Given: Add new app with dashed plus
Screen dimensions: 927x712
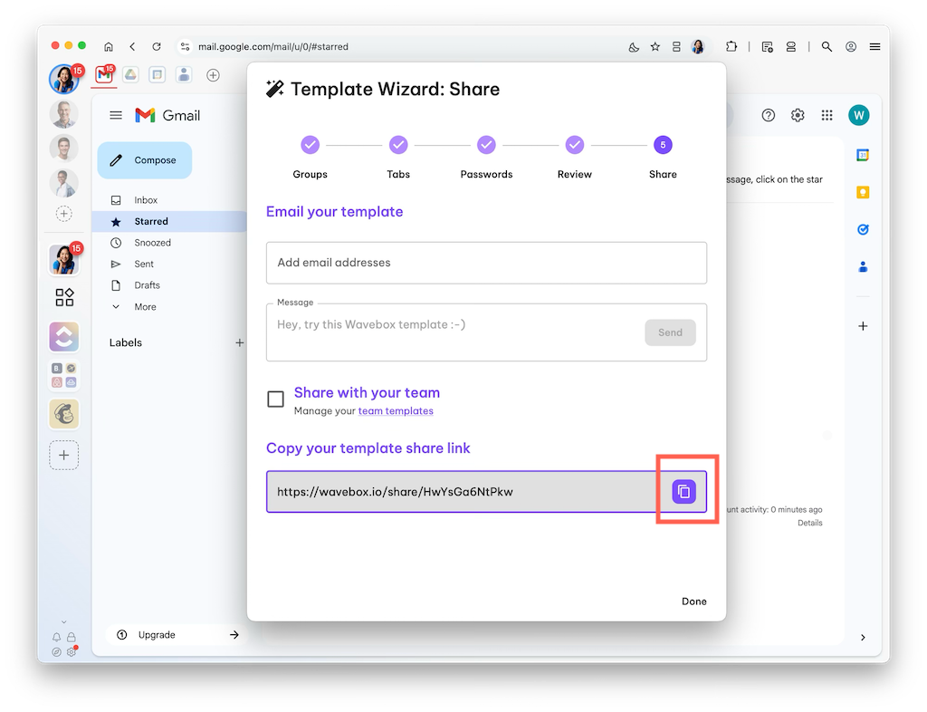Looking at the screenshot, I should (x=64, y=455).
